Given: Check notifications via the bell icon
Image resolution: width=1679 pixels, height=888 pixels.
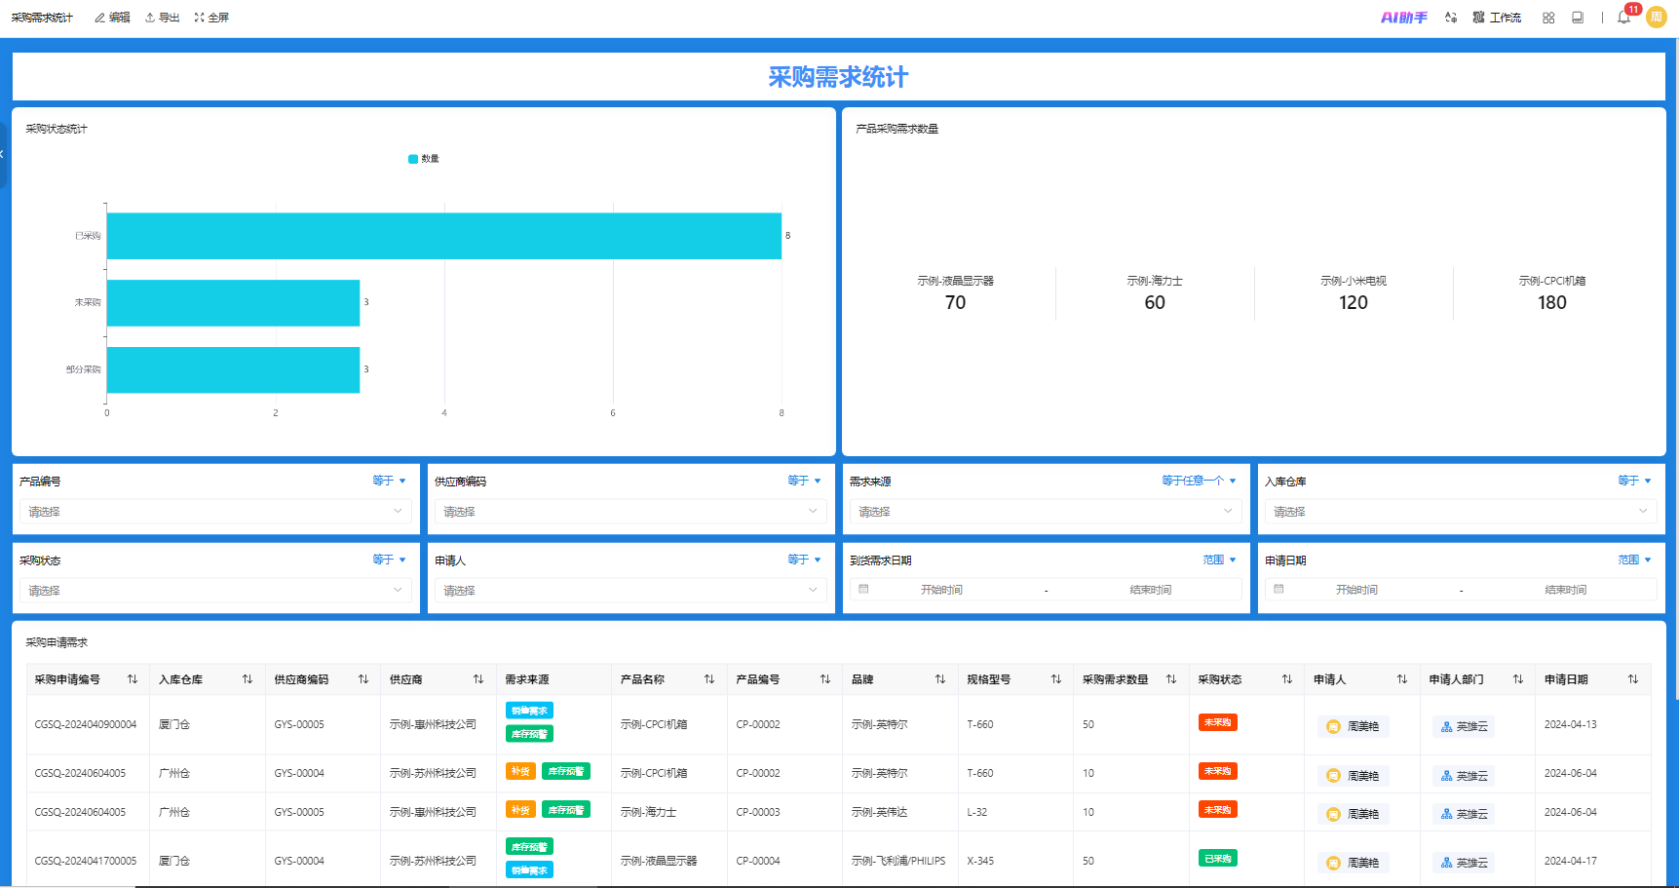Looking at the screenshot, I should 1622,18.
